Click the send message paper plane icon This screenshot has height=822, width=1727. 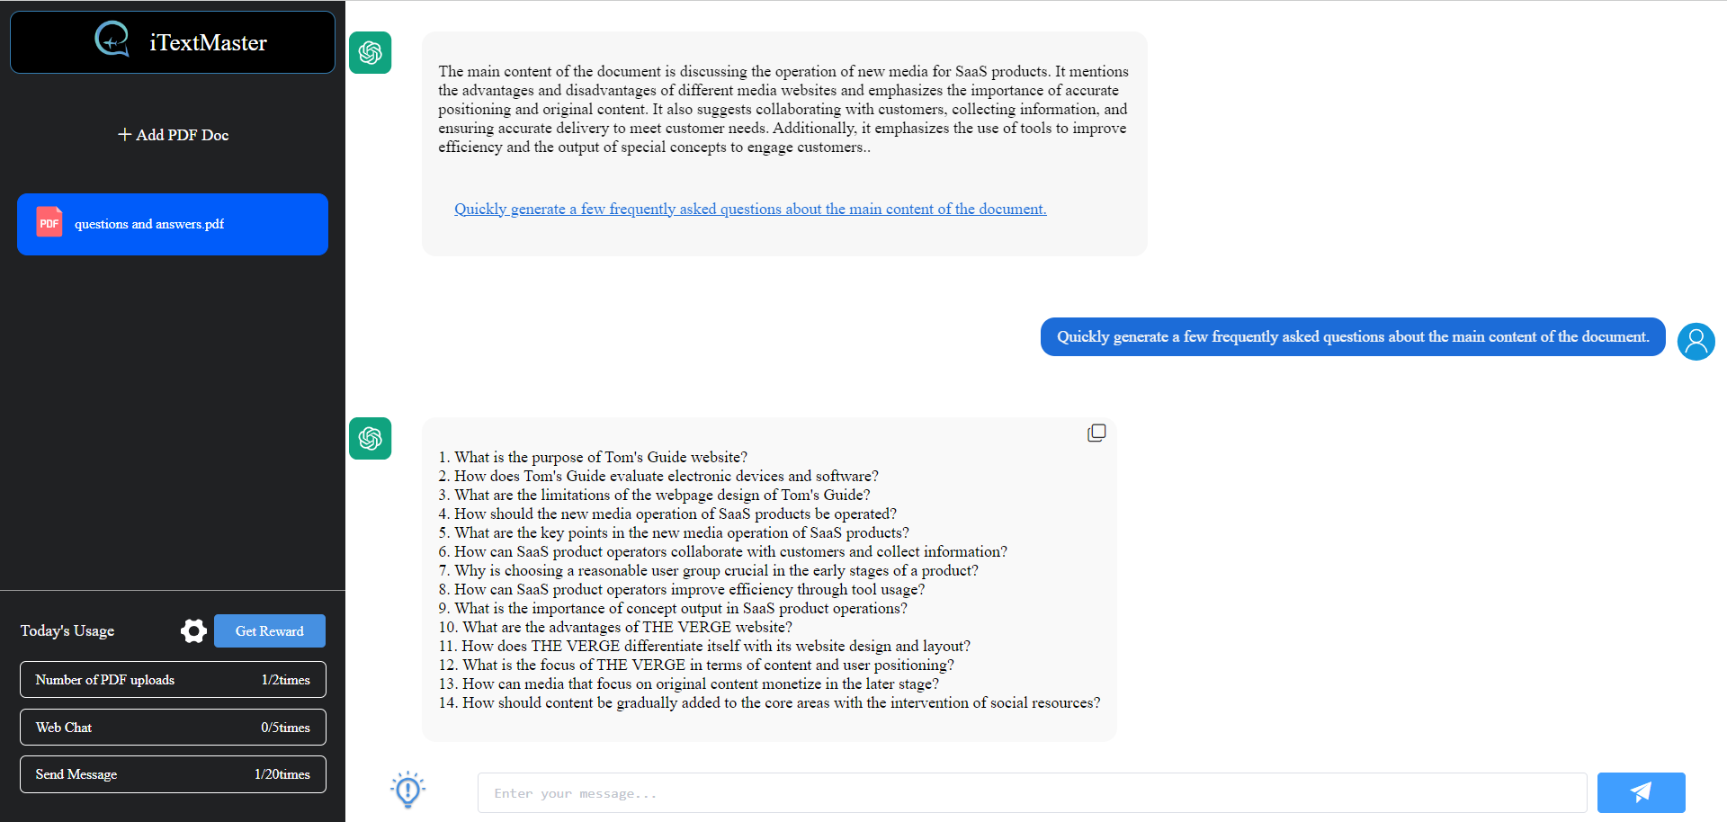tap(1641, 792)
